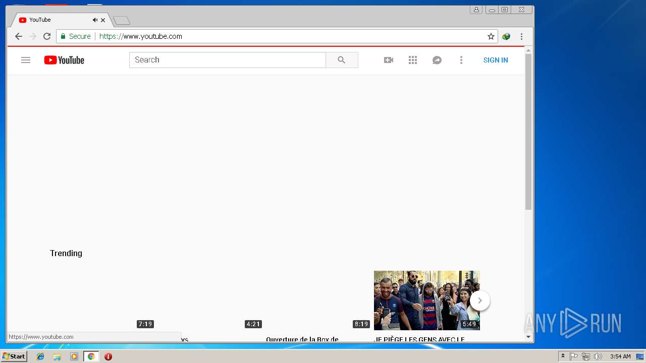Click the page vertical scrollbar thumb

[528, 132]
